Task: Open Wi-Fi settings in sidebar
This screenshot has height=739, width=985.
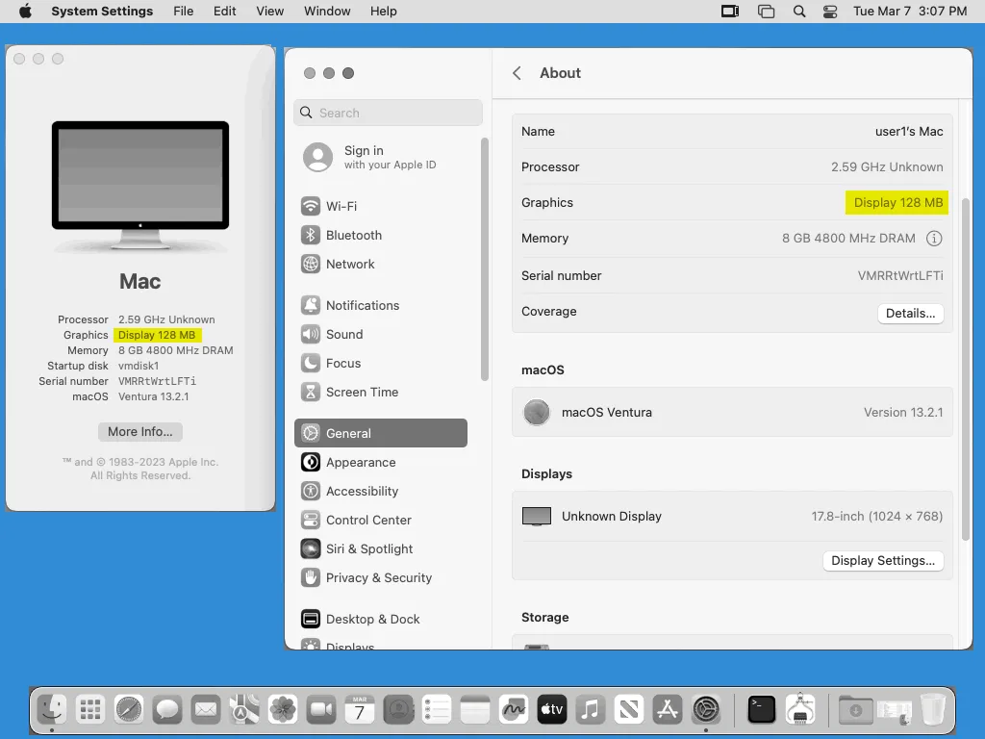Action: pos(341,206)
